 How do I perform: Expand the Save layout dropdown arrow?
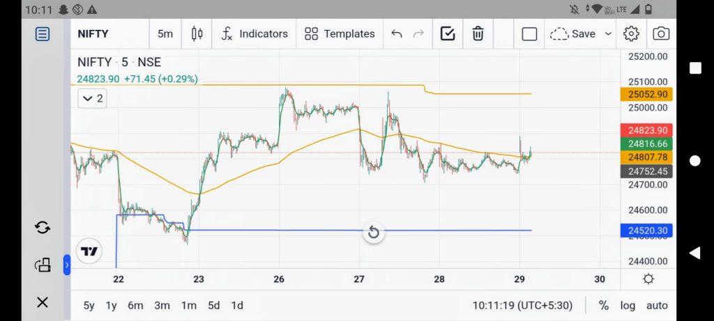pos(608,34)
